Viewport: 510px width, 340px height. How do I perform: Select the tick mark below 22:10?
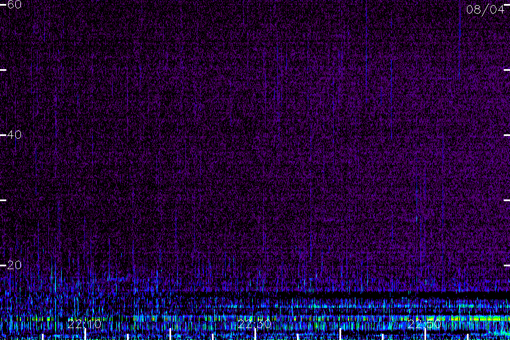[85, 334]
